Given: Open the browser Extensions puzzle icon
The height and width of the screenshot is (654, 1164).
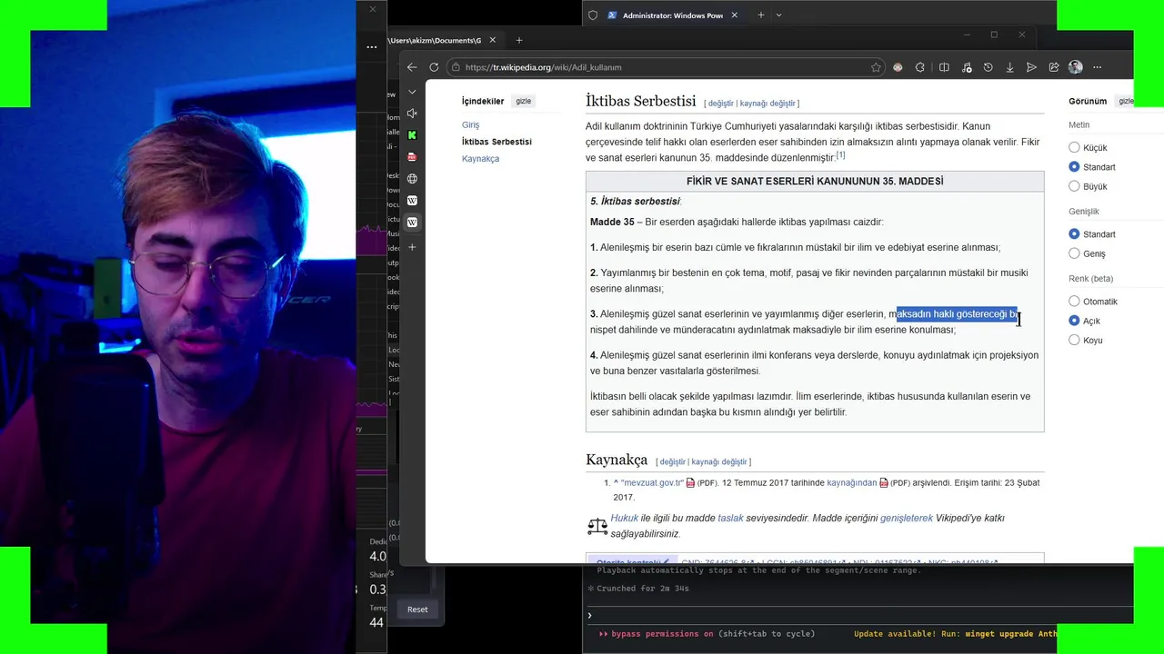Looking at the screenshot, I should pyautogui.click(x=920, y=67).
